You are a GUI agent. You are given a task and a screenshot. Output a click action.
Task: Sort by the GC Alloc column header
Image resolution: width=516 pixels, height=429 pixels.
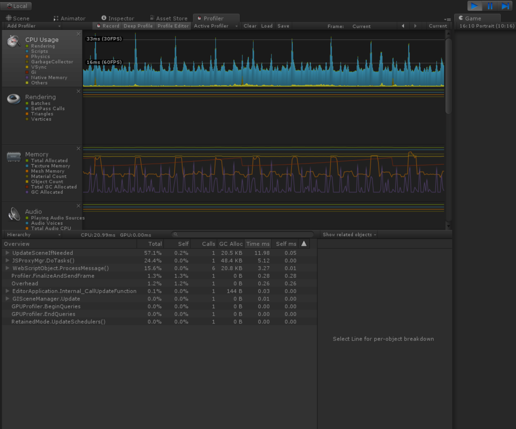(x=231, y=244)
